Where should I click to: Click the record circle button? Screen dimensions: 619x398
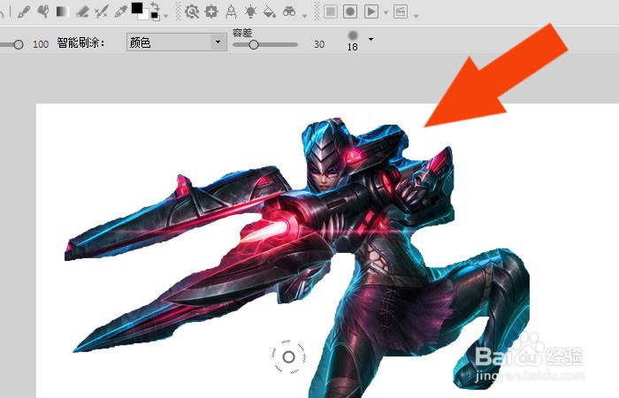[350, 11]
